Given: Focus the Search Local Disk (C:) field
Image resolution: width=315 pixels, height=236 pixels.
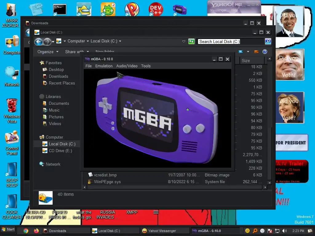Looking at the screenshot, I should [231, 41].
